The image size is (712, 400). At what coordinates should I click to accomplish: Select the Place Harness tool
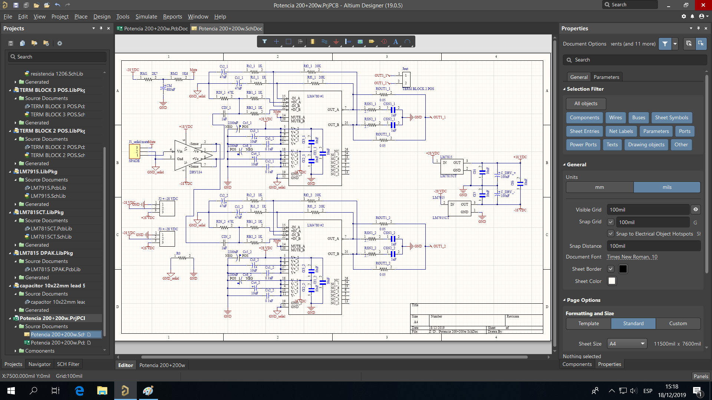pyautogui.click(x=348, y=42)
